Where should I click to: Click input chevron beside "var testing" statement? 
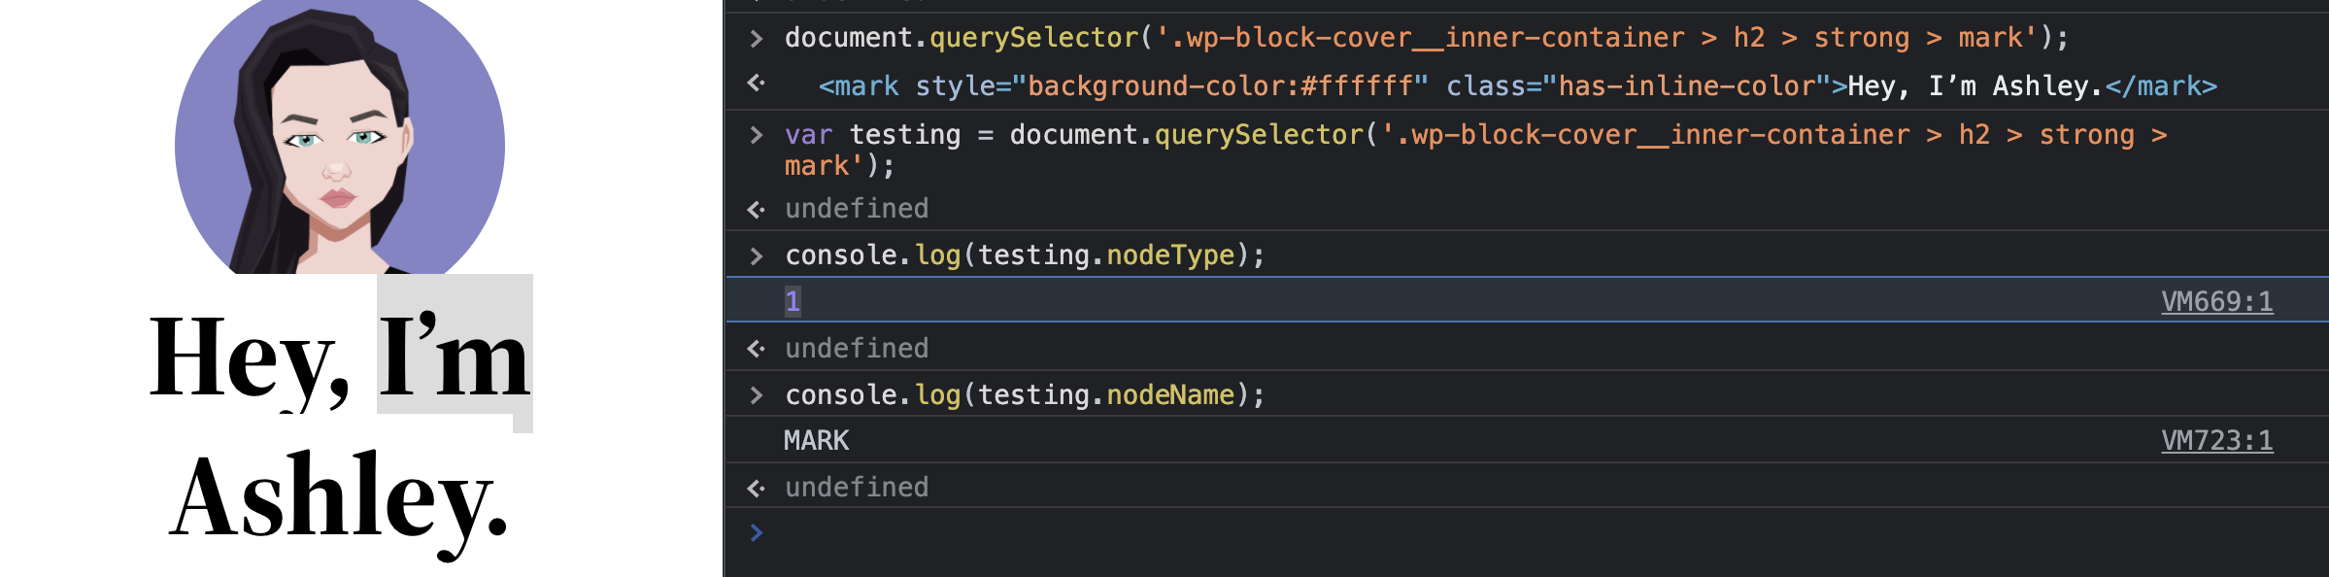757,135
